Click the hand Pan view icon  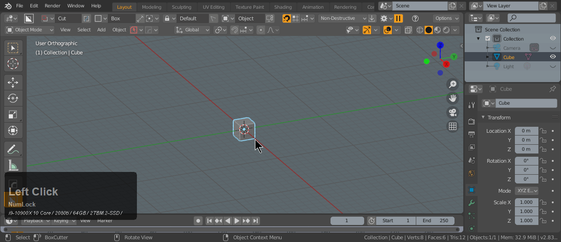point(453,98)
